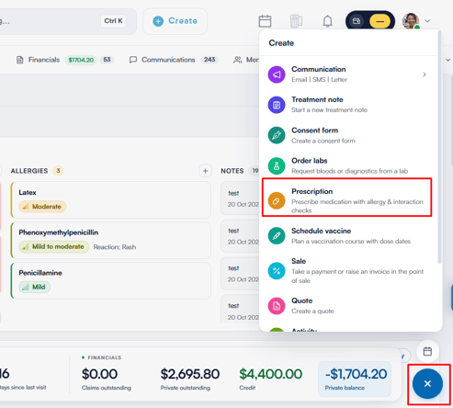The image size is (453, 408).
Task: Click the blue plus Create button
Action: [x=176, y=21]
